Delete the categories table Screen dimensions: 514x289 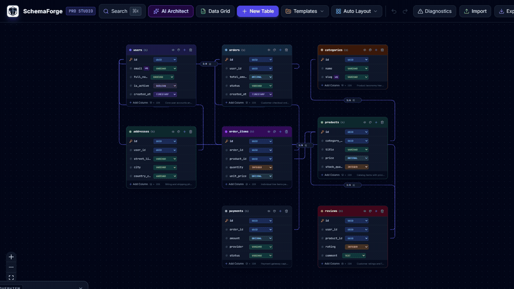382,50
